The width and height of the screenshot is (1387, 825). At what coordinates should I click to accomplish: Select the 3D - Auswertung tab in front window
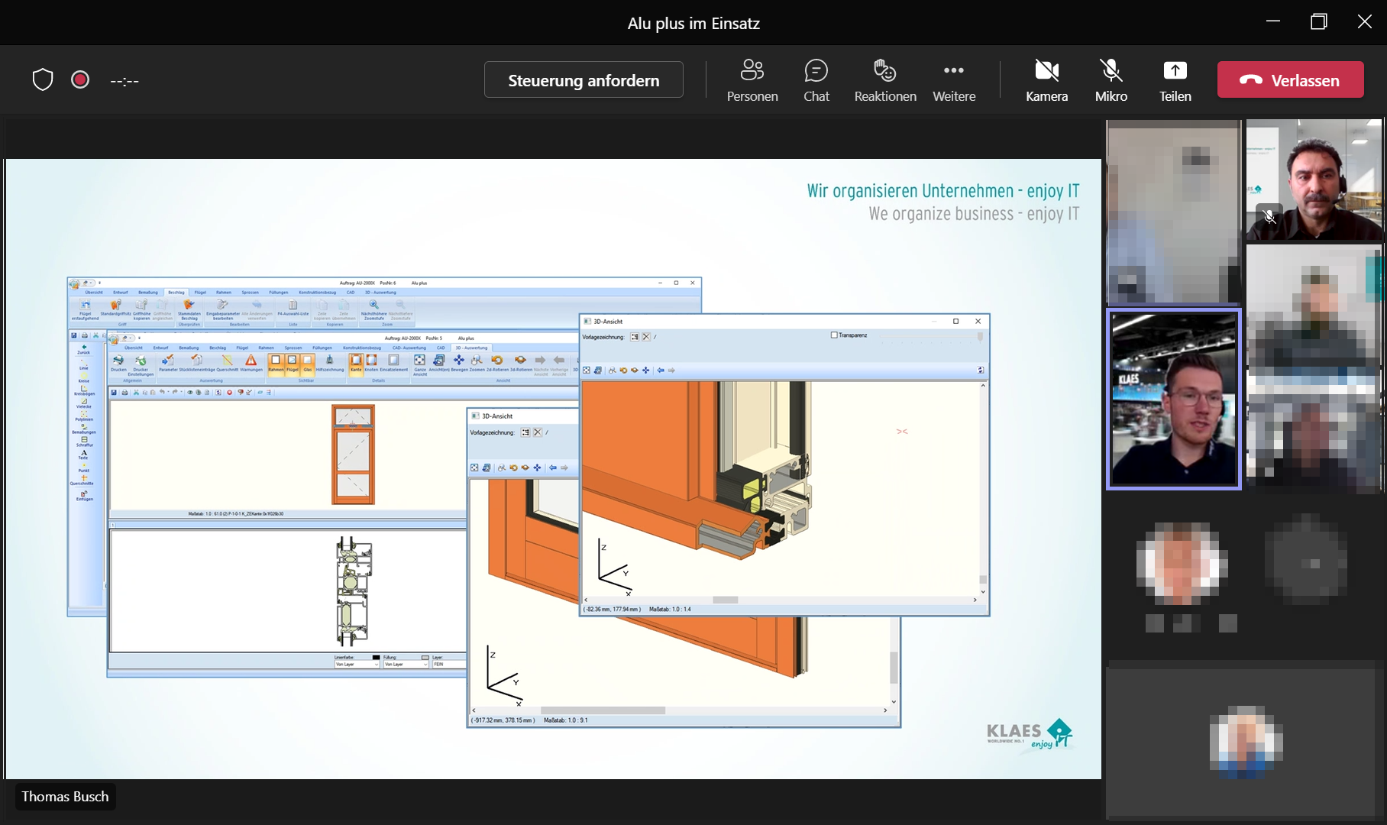tap(471, 348)
